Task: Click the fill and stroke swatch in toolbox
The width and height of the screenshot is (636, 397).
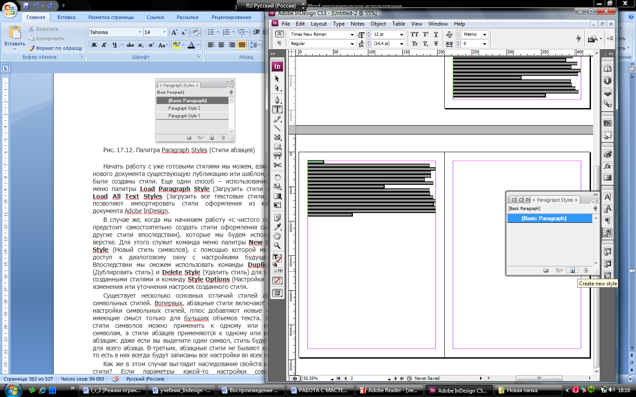Action: click(277, 258)
